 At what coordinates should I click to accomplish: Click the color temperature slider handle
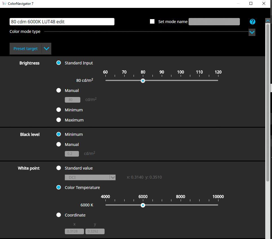(x=143, y=205)
